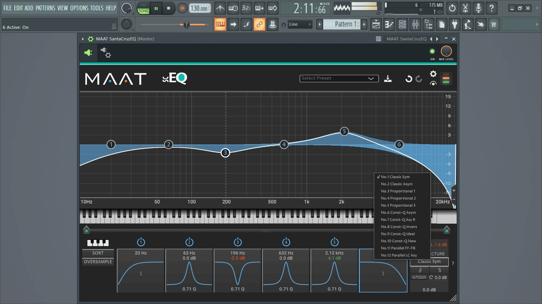
Task: Open plugin wrapper settings gear-plug icon
Action: pos(106,53)
